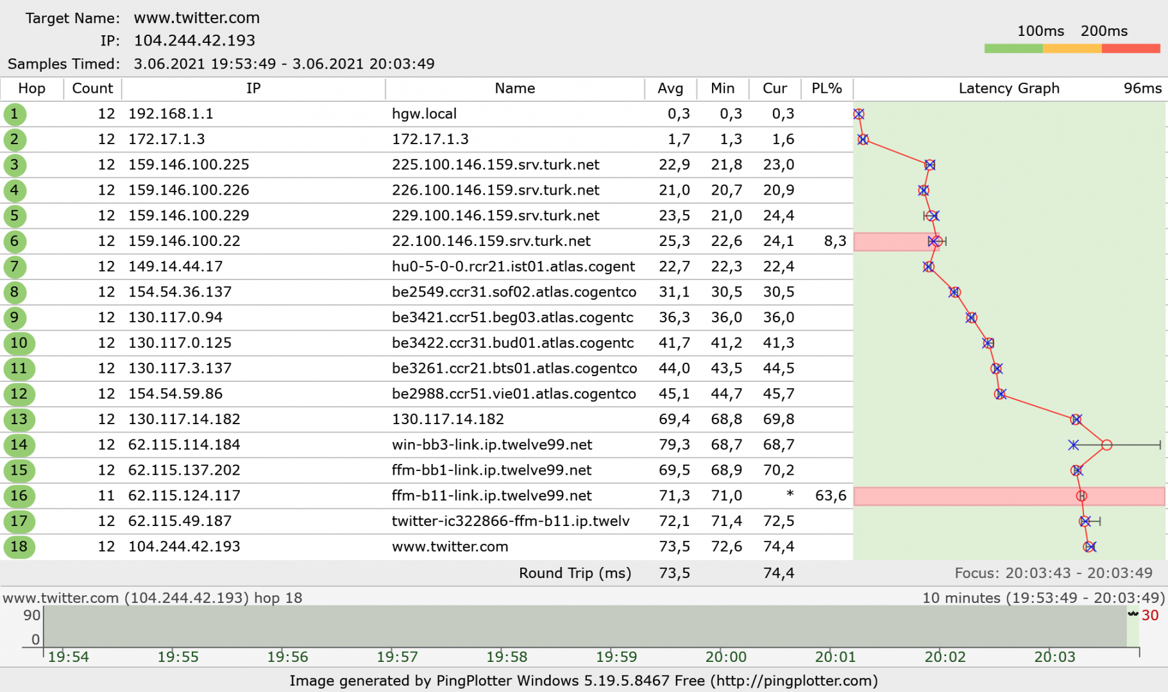The width and height of the screenshot is (1168, 692).
Task: Select the be3261.ccr21.bts01 hostname
Action: (514, 368)
